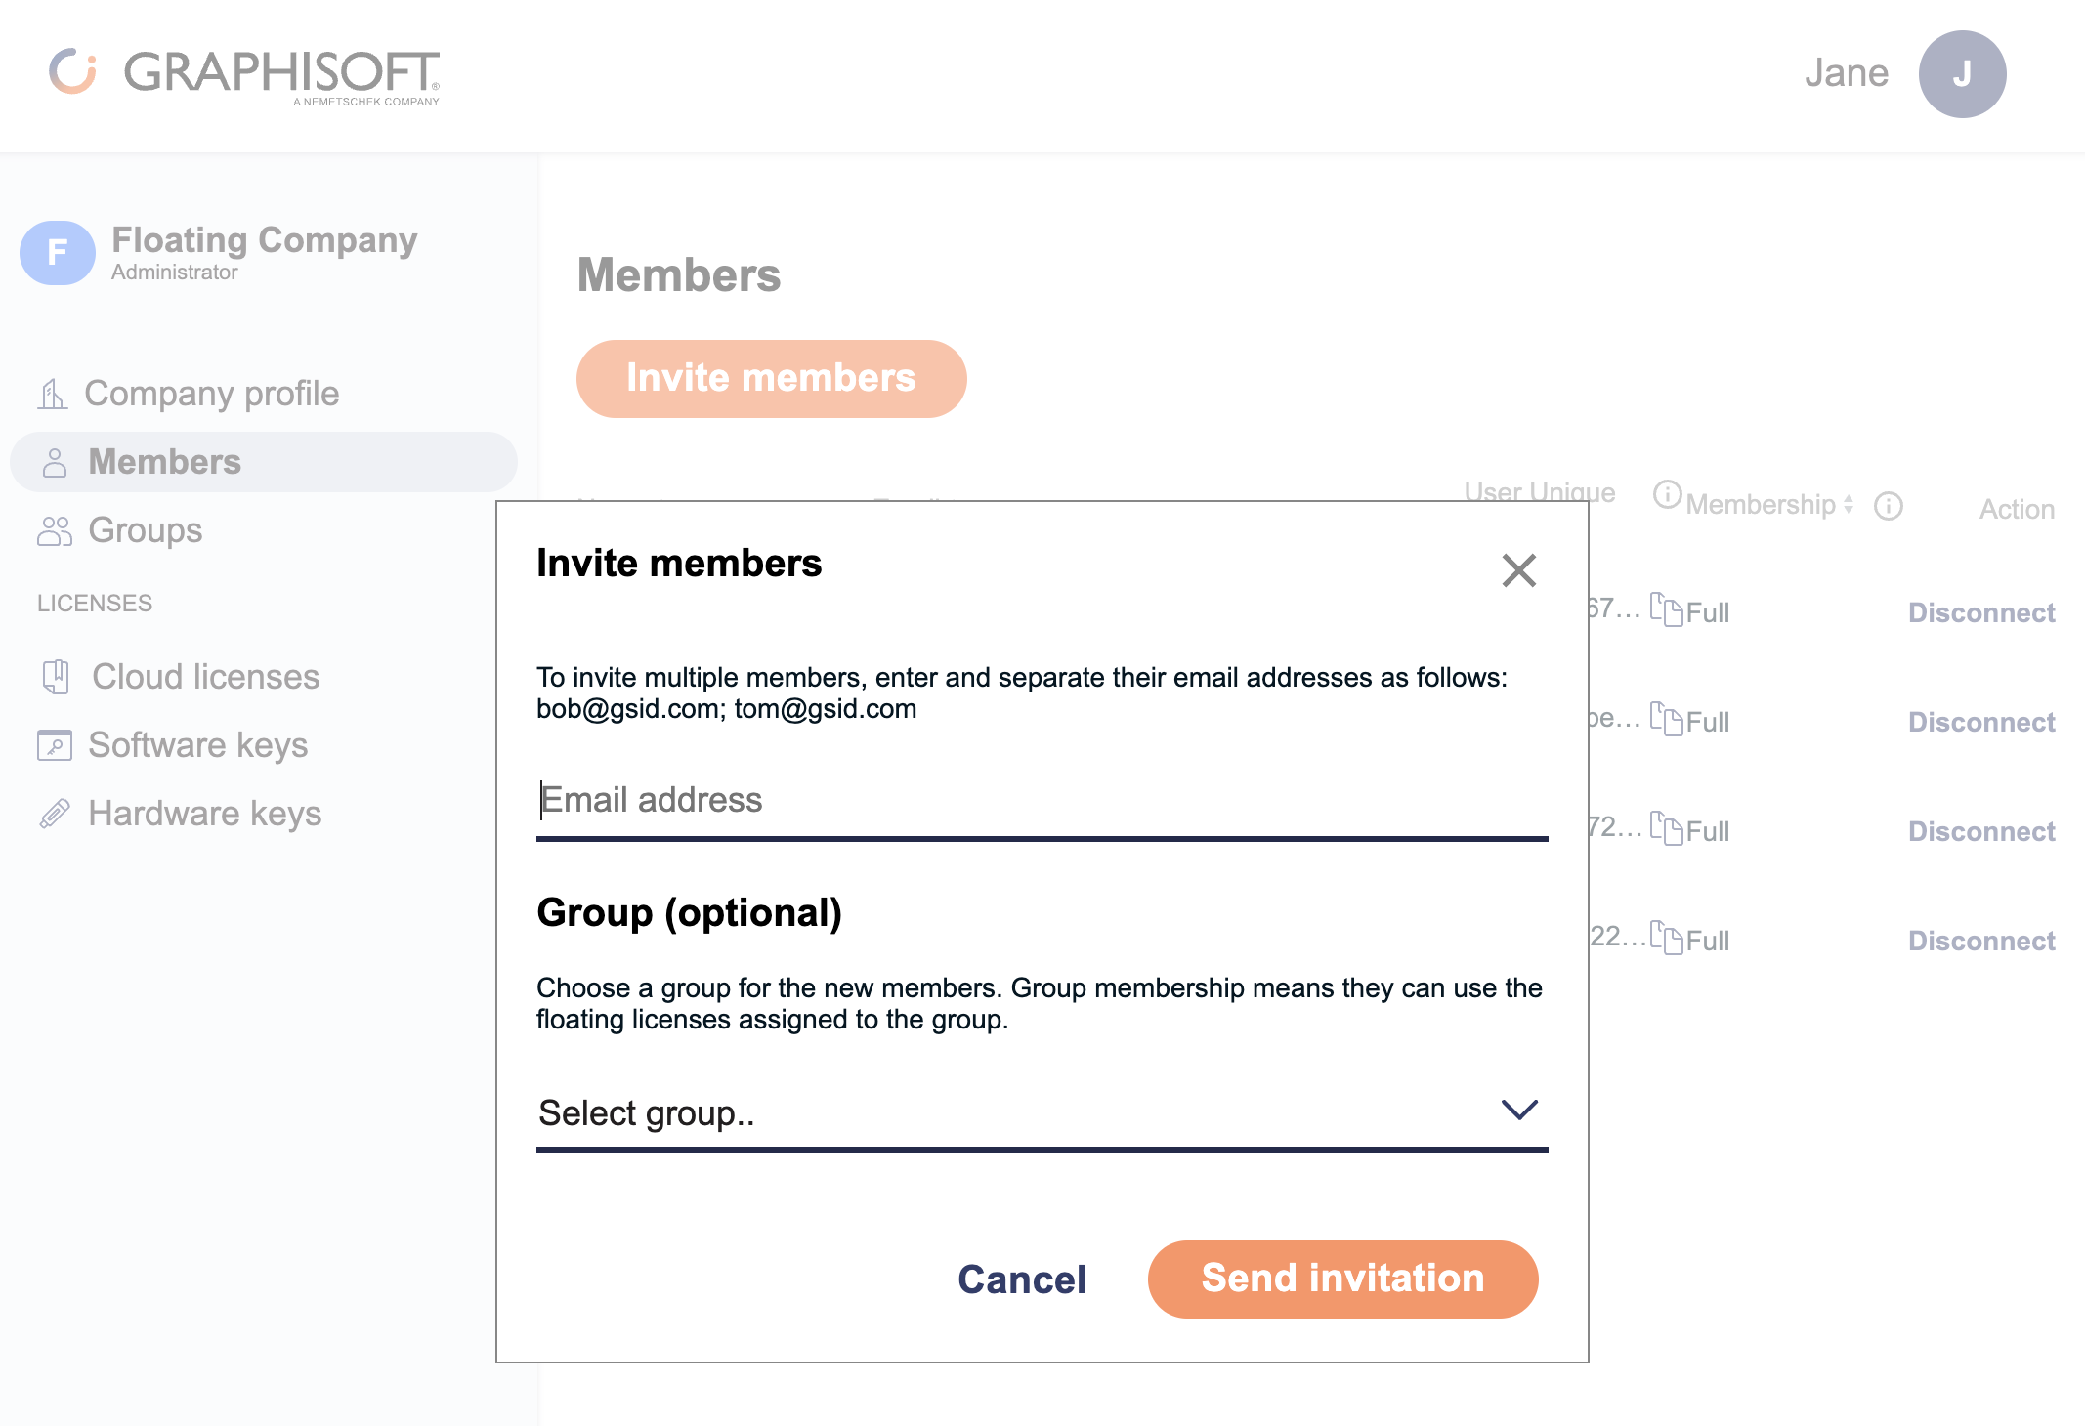The image size is (2085, 1426).
Task: Switch to the Members section
Action: [x=164, y=461]
